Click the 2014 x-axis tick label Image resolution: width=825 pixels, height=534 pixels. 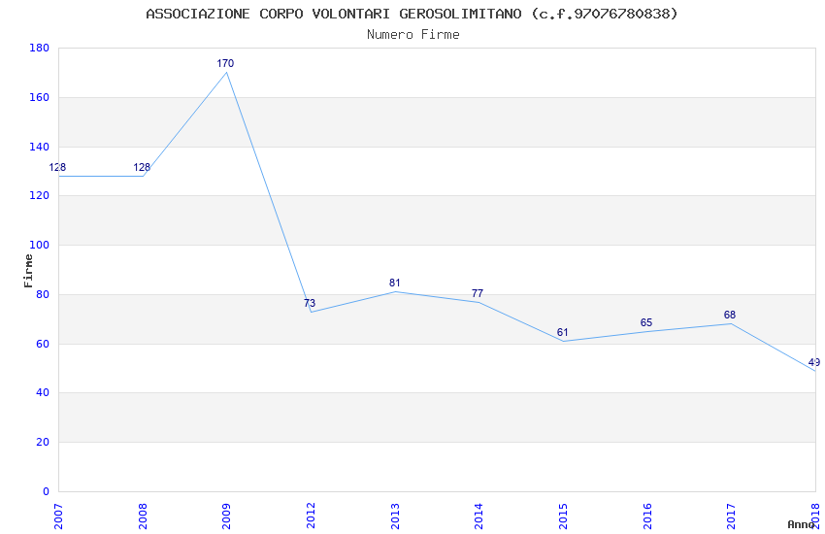(478, 517)
